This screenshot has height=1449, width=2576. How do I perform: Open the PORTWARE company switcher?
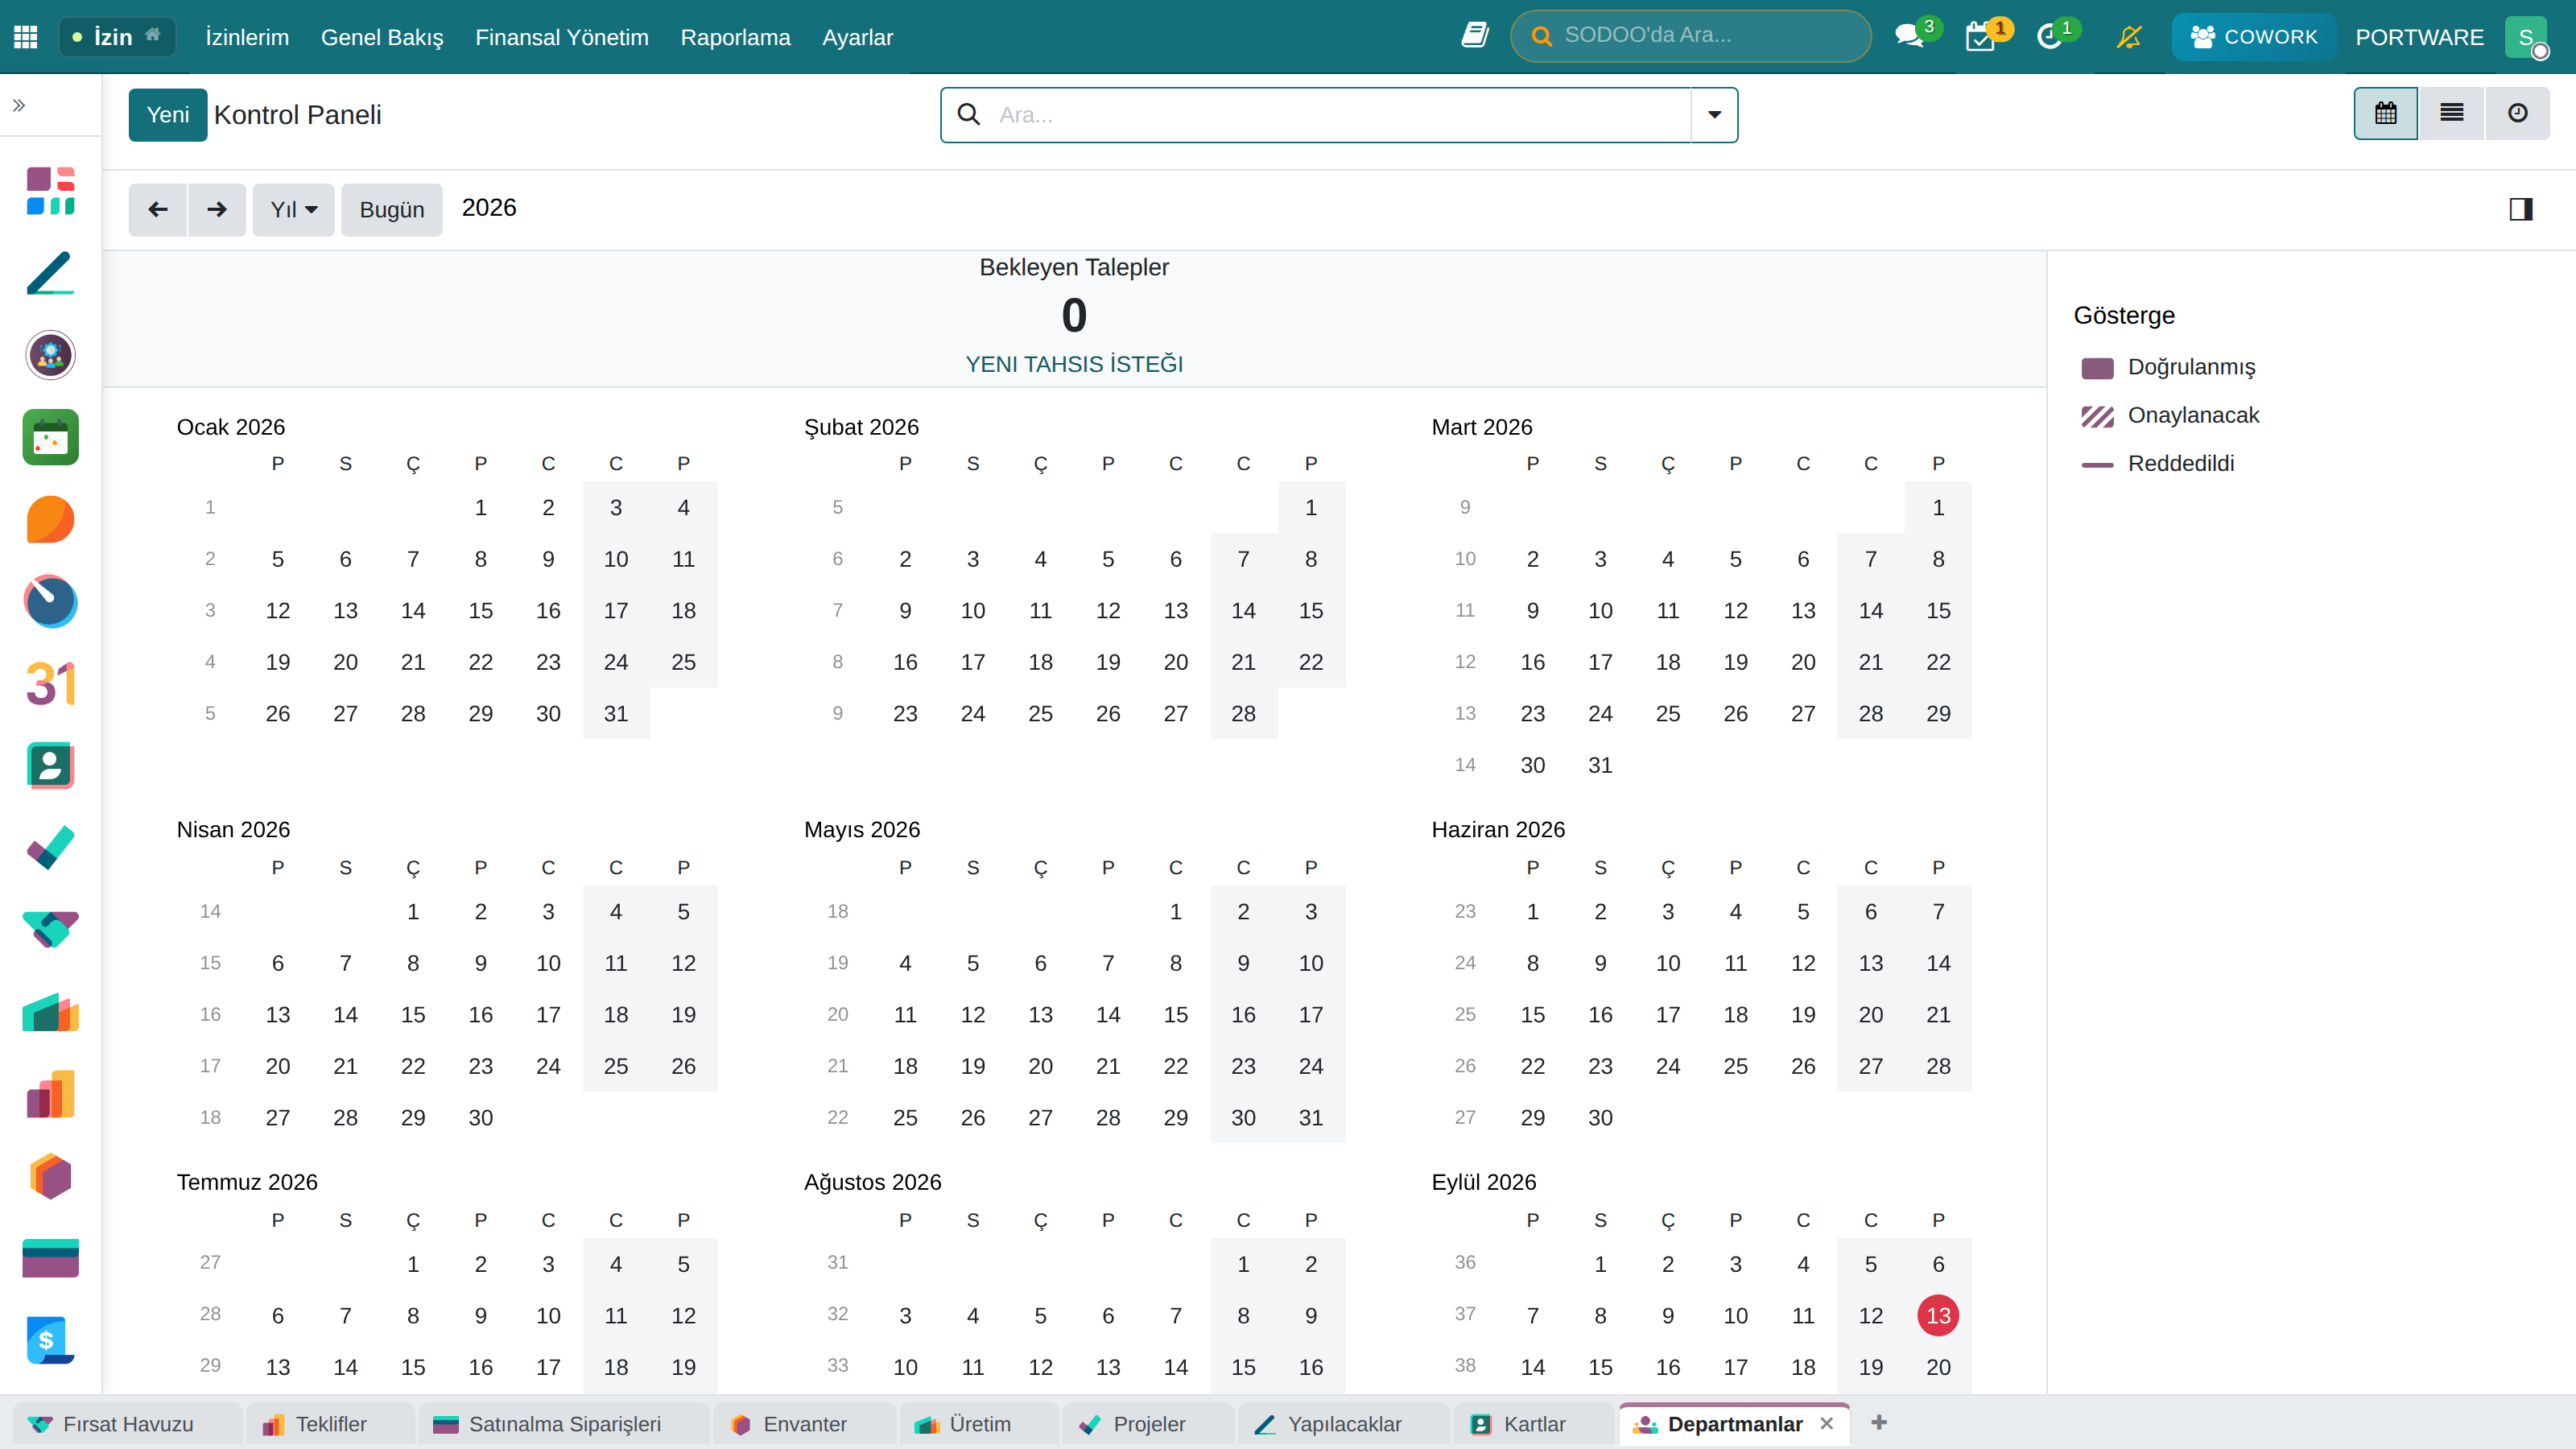[x=2419, y=37]
